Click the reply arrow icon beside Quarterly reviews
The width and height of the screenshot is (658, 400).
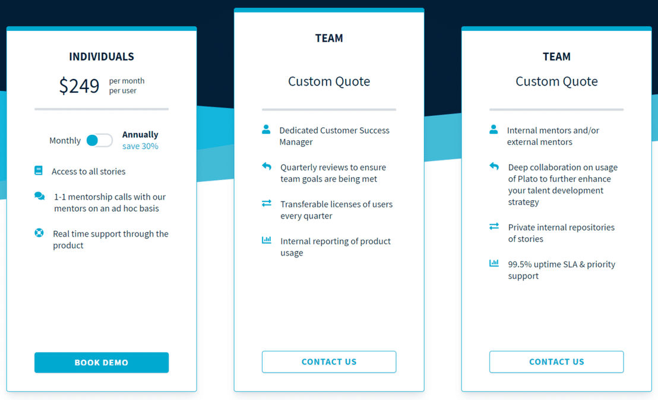(267, 166)
